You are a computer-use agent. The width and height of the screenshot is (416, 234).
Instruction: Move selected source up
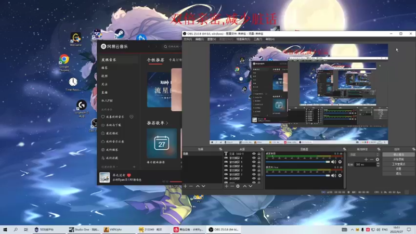coord(244,186)
